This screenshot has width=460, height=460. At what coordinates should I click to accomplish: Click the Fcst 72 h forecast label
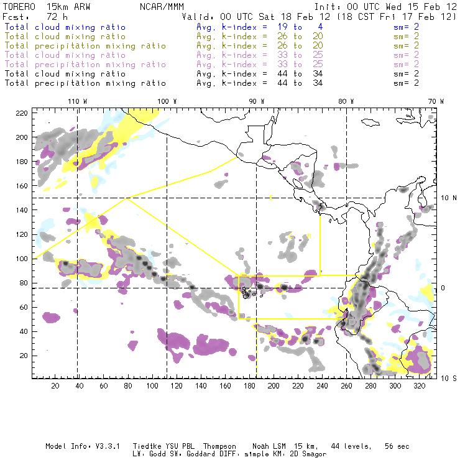(x=30, y=17)
